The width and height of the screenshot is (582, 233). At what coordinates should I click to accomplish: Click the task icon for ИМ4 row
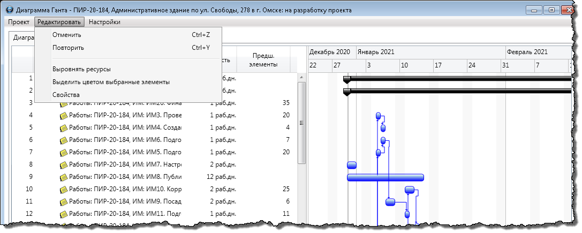[63, 127]
